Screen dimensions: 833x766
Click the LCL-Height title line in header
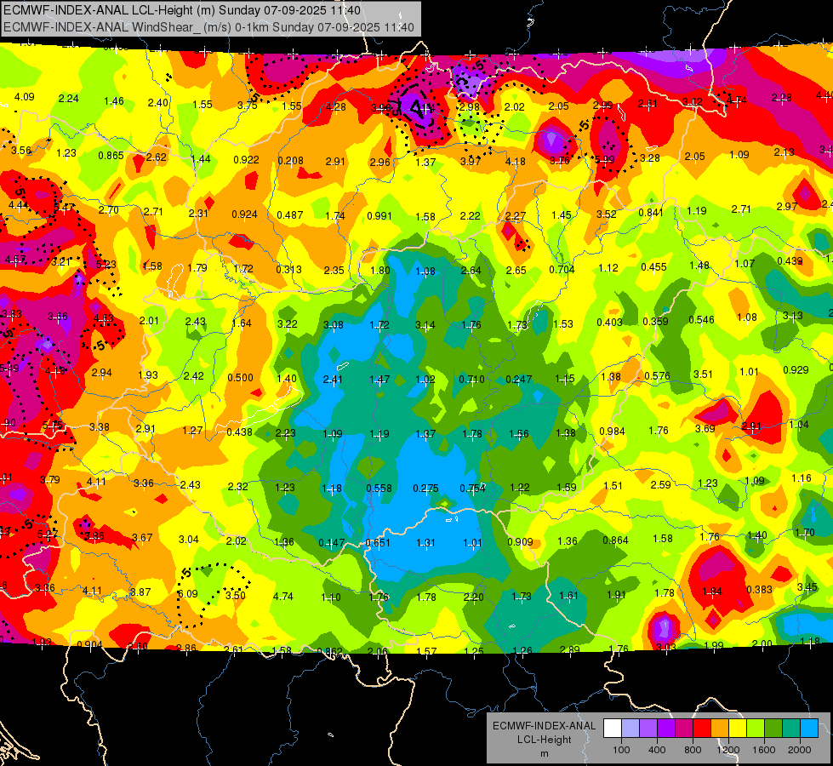pos(182,10)
